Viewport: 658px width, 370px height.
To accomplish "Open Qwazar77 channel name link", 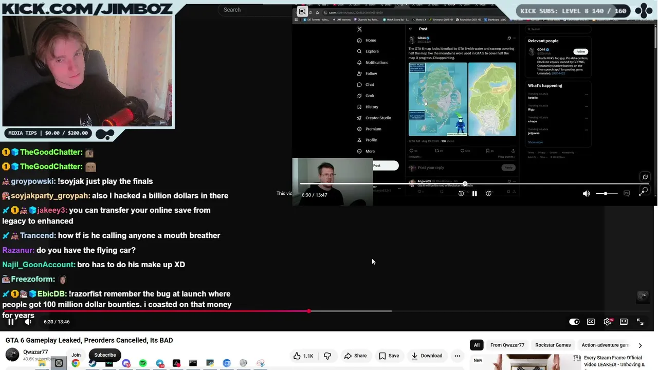I will click(x=35, y=352).
